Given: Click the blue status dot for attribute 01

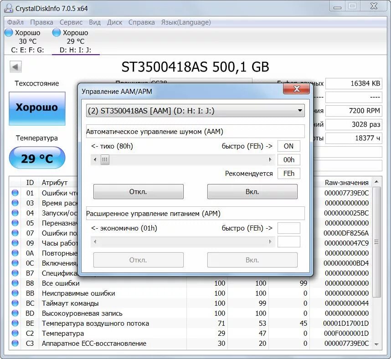Looking at the screenshot, I should tap(15, 193).
